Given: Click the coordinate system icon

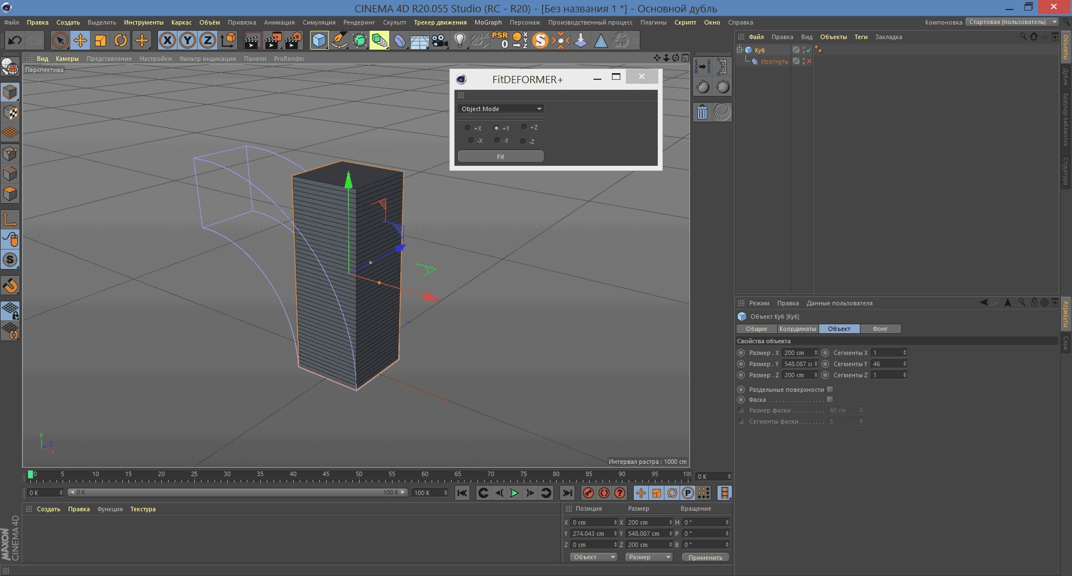Looking at the screenshot, I should pos(228,40).
